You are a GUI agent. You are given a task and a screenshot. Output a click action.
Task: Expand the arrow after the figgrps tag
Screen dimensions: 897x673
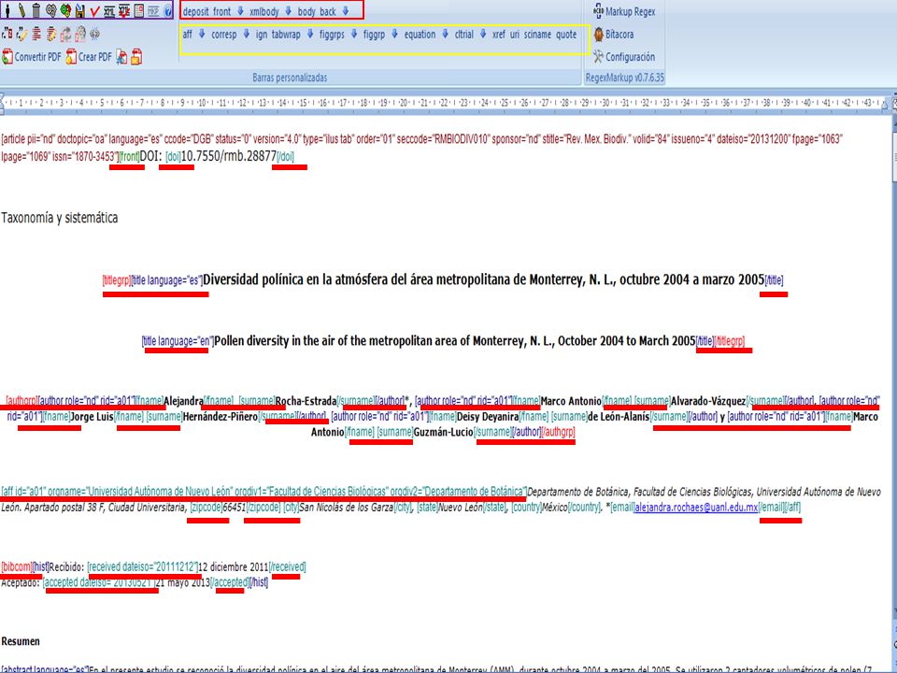coord(354,35)
